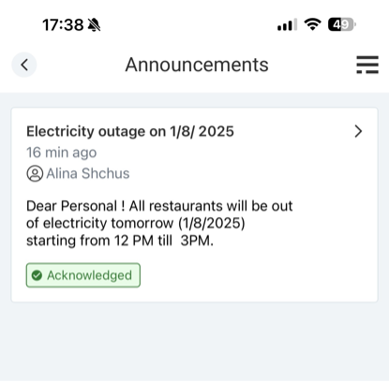This screenshot has height=382, width=389.
Task: Click the 16 min ago timestamp
Action: [62, 153]
